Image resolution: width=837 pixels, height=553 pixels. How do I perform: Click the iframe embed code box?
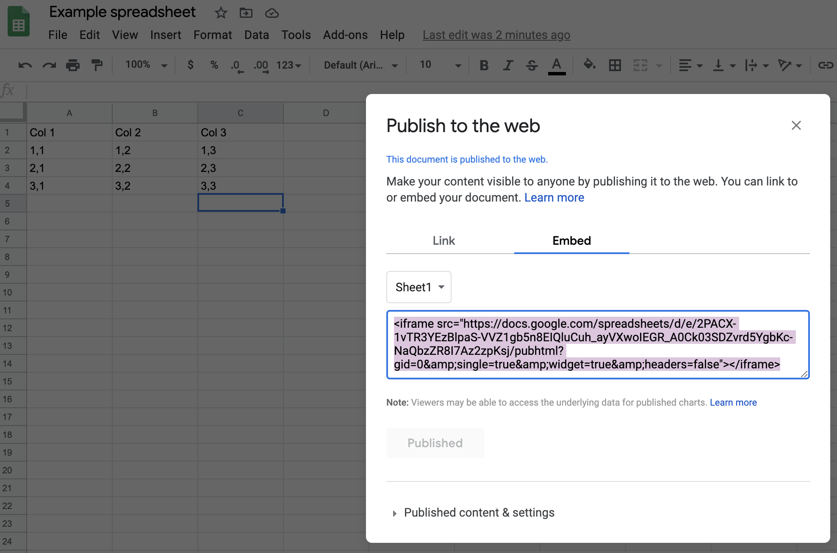point(598,345)
